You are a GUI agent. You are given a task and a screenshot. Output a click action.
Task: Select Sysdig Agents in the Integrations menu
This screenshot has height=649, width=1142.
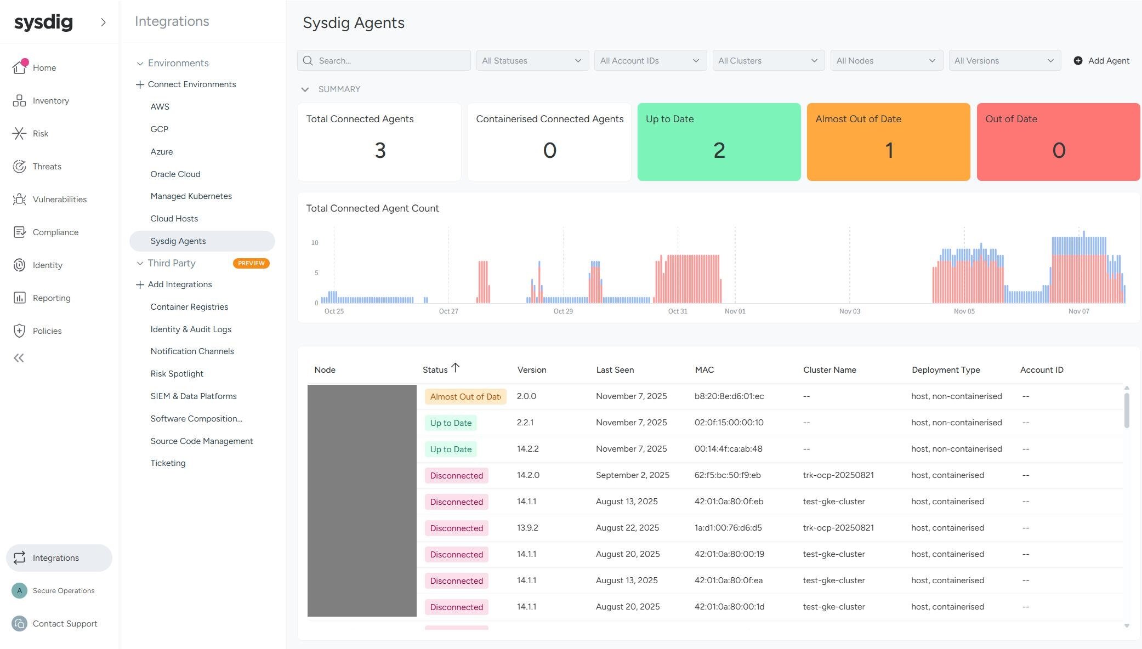(x=178, y=241)
